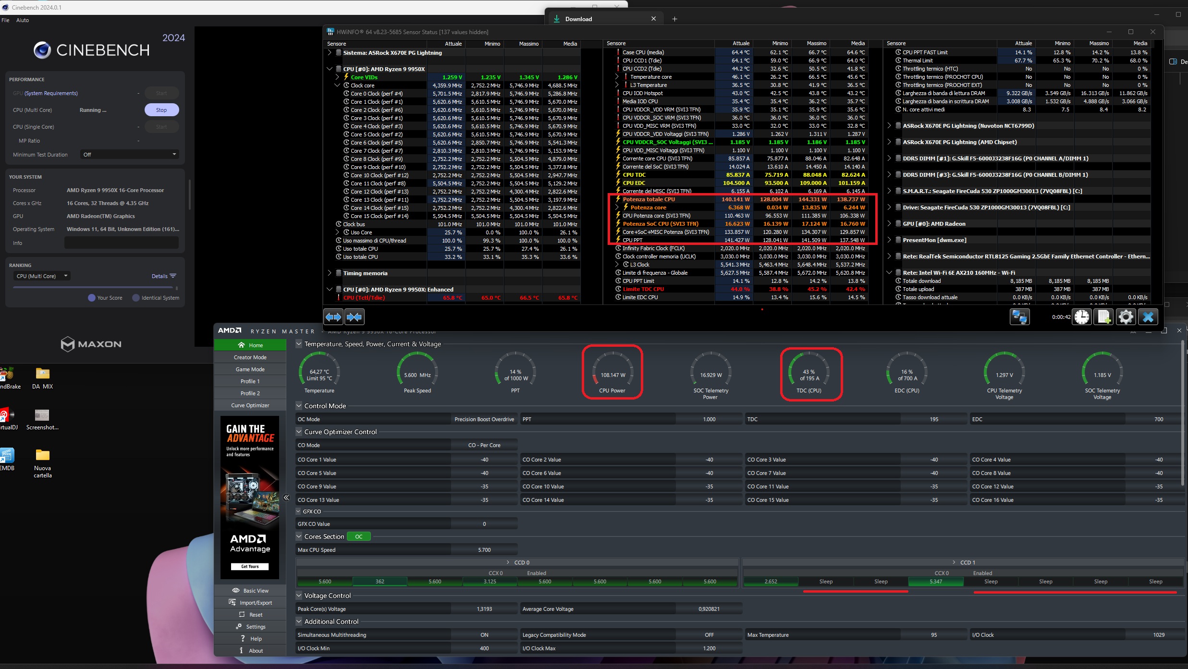Image resolution: width=1188 pixels, height=669 pixels.
Task: Stop the CPU (Multi Core) test
Action: 161,110
